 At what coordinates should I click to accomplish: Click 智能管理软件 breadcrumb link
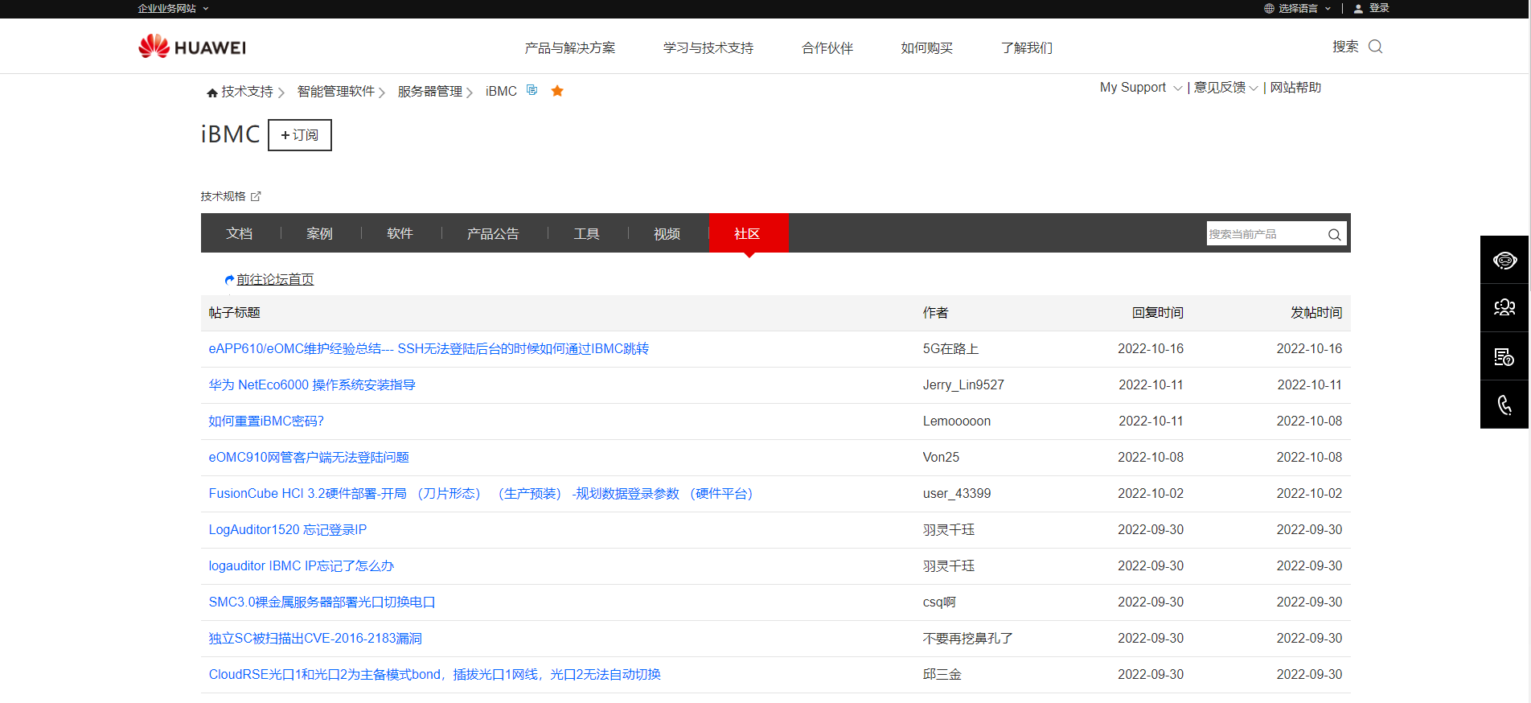coord(336,92)
